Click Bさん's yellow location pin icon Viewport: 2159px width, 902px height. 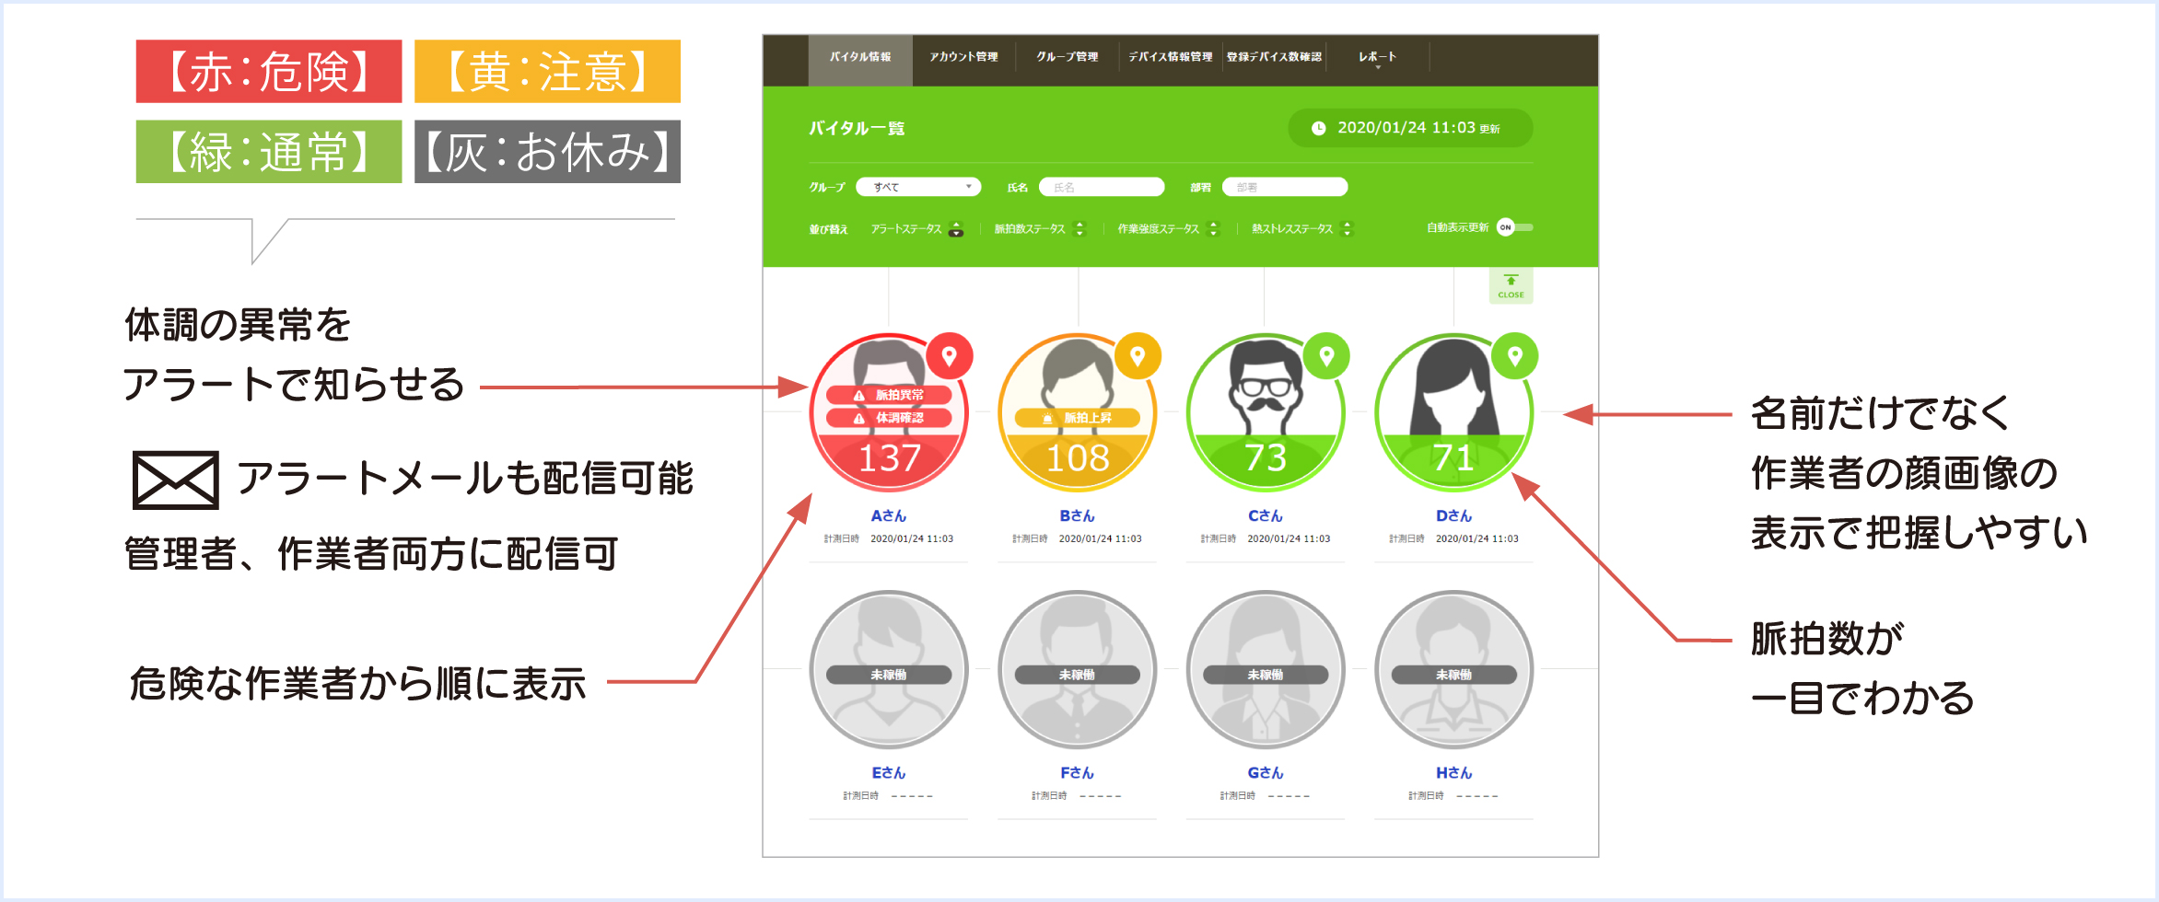[1138, 356]
